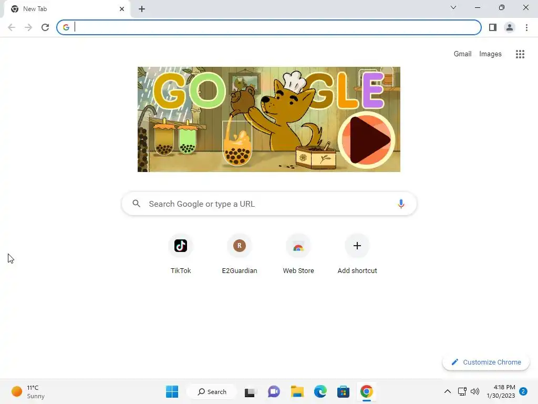Reload the current page
Image resolution: width=538 pixels, height=404 pixels.
[45, 27]
